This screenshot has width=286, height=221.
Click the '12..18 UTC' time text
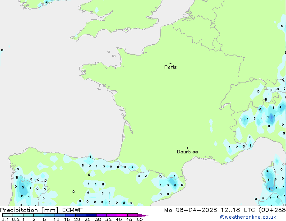[x=238, y=210]
